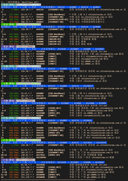The image size is (128, 181).
Task: Select the '广东 联通' section label
Action: tap(9, 140)
